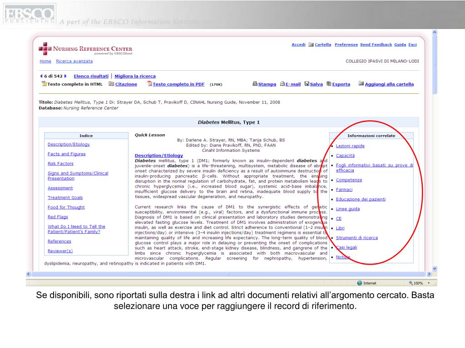Open Notizie related link
Image resolution: width=465 pixels, height=348 pixels.
pos(343,257)
